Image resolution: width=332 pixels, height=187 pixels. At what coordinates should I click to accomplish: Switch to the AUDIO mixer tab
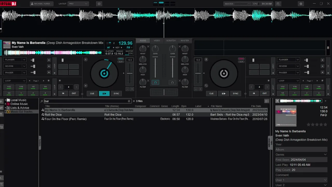point(143,41)
